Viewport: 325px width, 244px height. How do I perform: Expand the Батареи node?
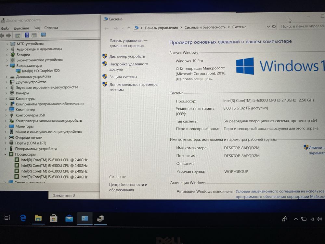(x=7, y=55)
